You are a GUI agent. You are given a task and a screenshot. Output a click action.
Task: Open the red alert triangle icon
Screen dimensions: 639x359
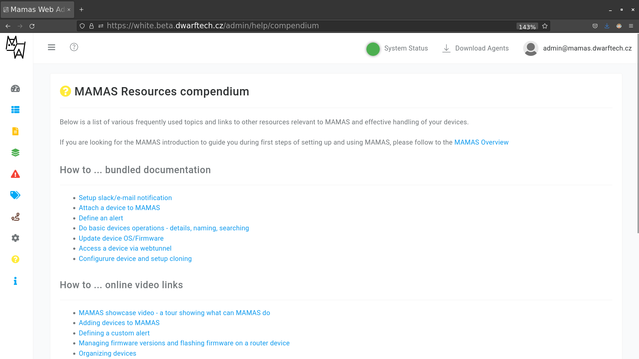tap(15, 174)
